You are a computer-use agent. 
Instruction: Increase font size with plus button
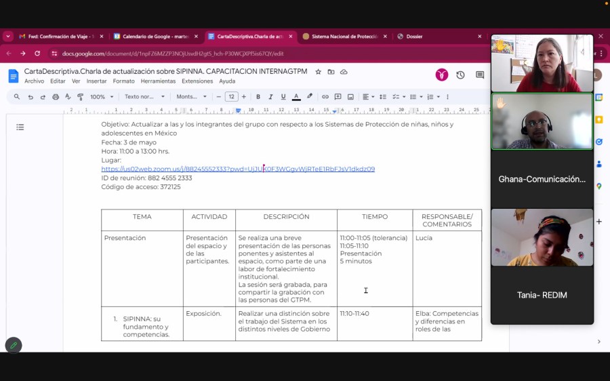tap(244, 97)
